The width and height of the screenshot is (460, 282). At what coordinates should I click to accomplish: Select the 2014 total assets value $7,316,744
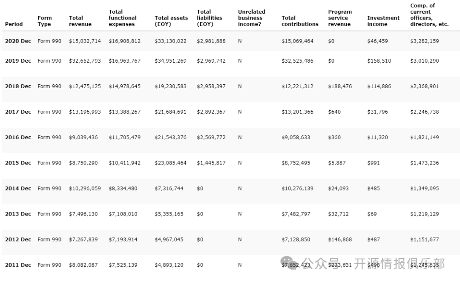[x=169, y=189]
